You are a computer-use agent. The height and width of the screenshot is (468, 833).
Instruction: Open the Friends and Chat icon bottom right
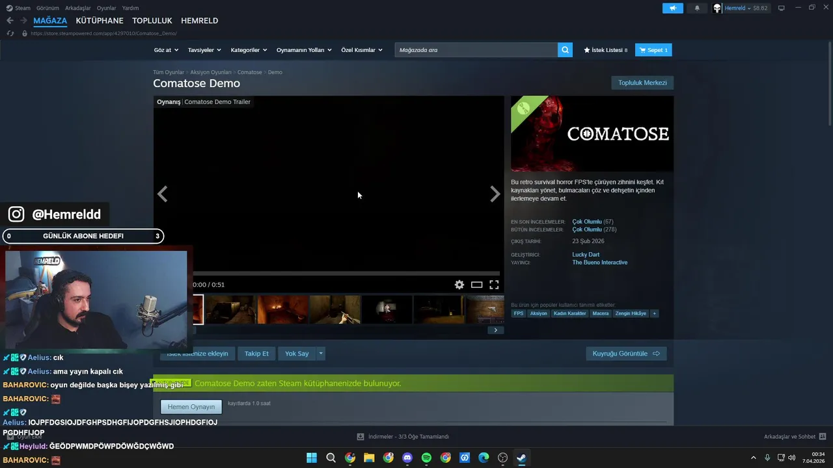click(823, 437)
